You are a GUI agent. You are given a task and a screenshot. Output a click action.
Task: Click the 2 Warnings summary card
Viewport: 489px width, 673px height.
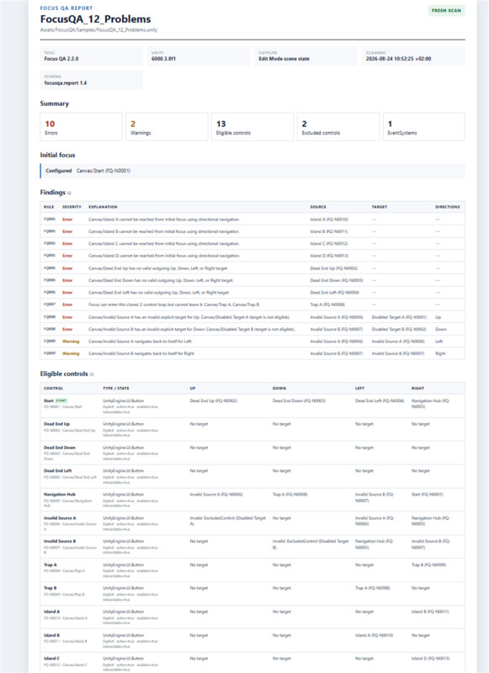click(x=167, y=127)
